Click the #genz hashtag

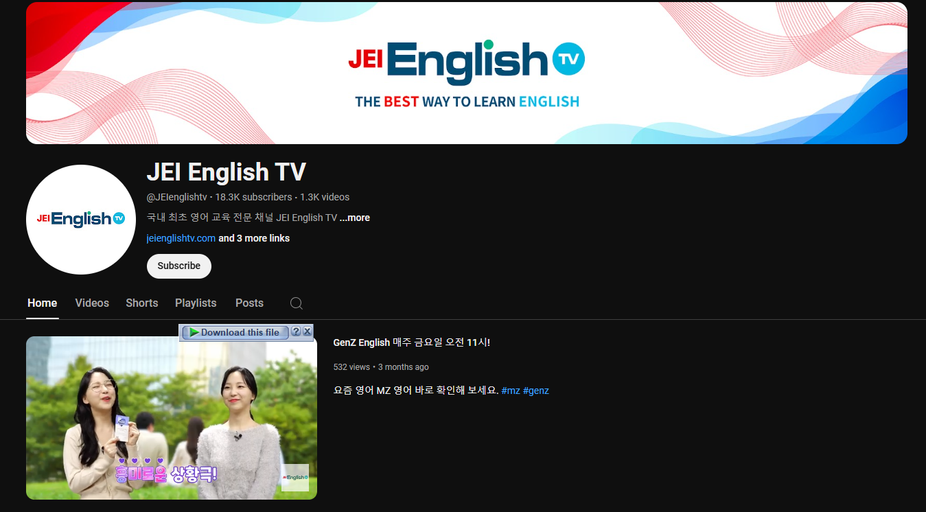(536, 391)
